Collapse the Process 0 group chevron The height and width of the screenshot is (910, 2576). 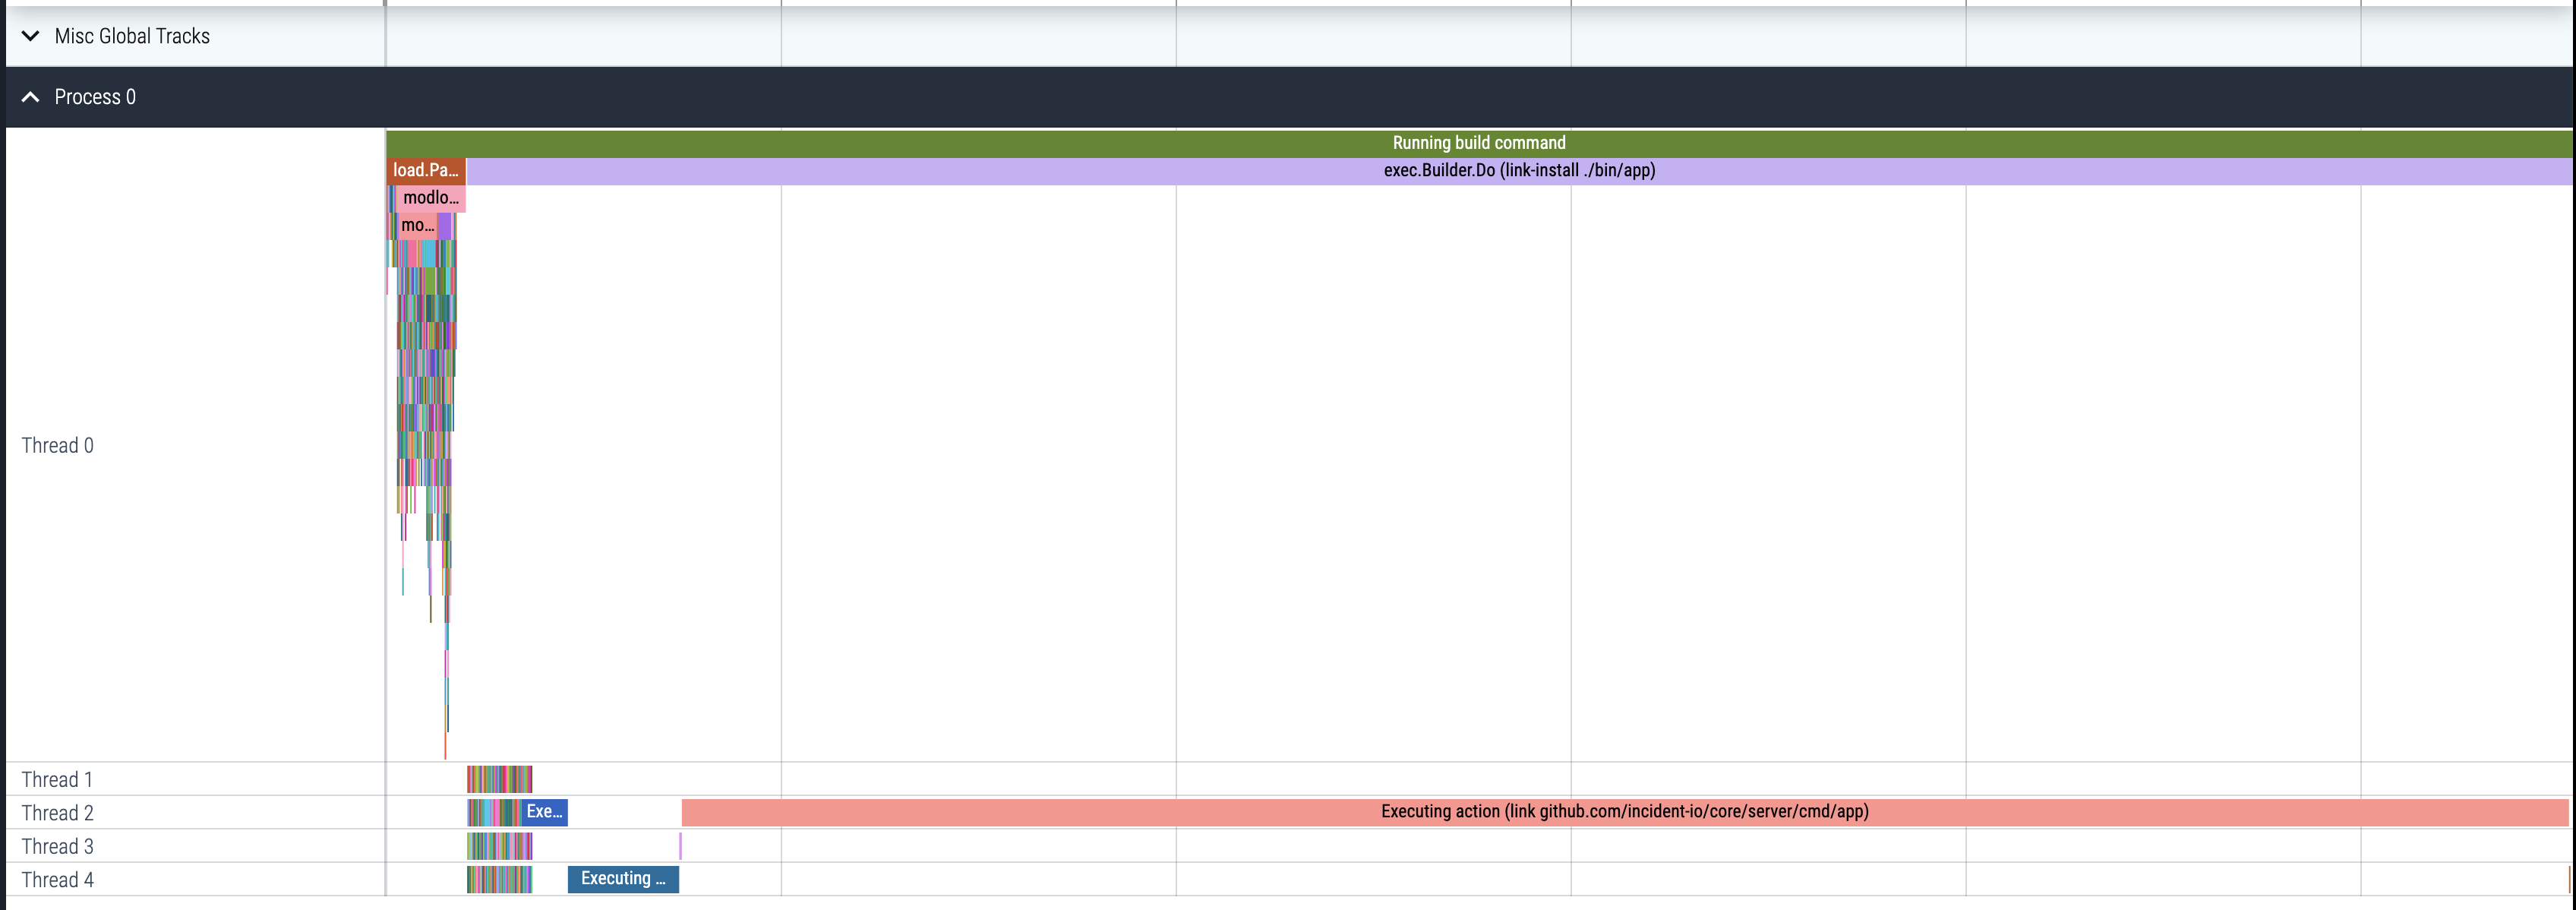pyautogui.click(x=31, y=97)
